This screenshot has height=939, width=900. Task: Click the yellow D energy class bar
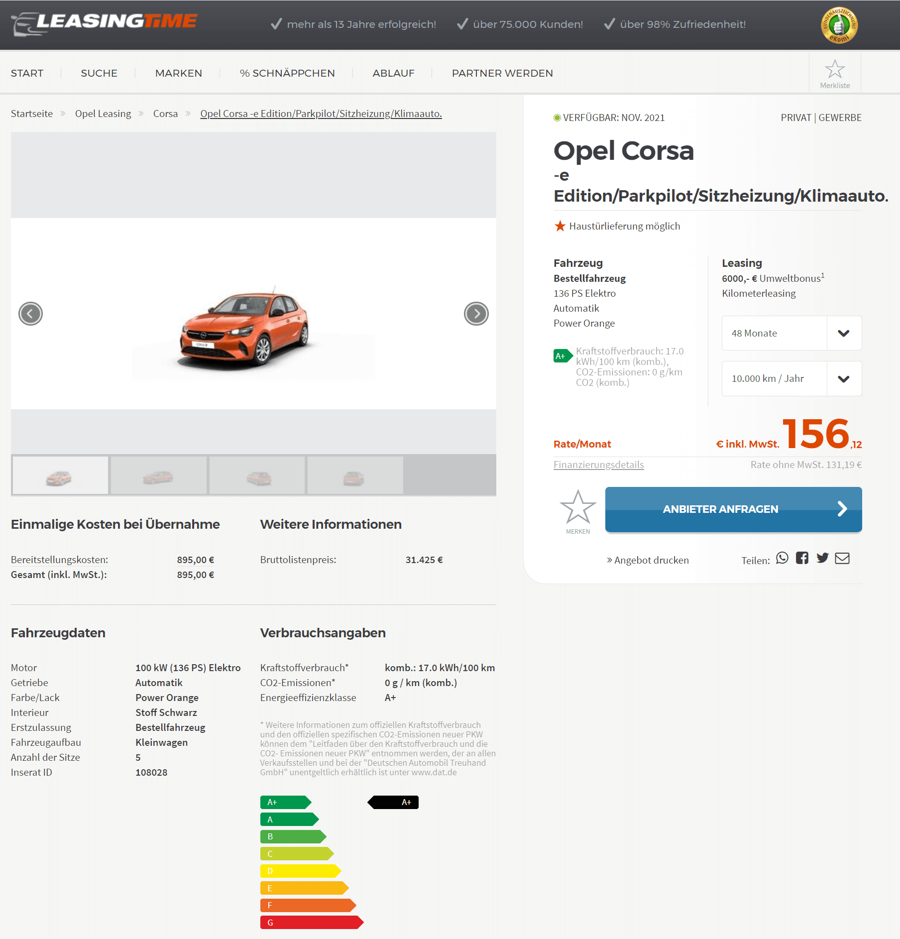tap(301, 871)
